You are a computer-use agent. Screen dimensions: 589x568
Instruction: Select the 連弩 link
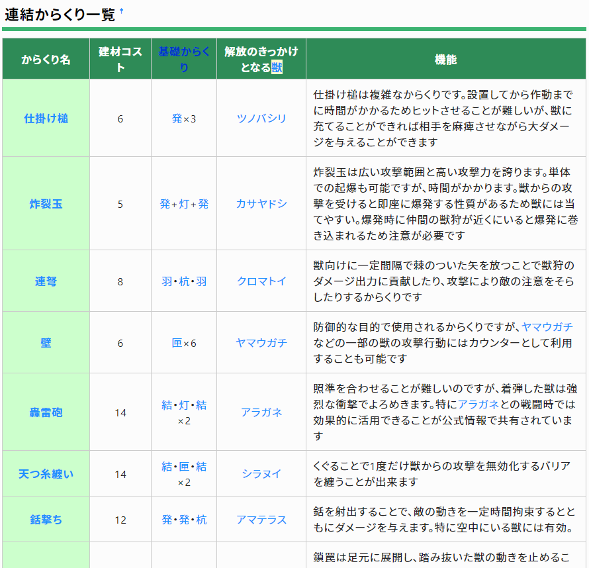coord(45,280)
